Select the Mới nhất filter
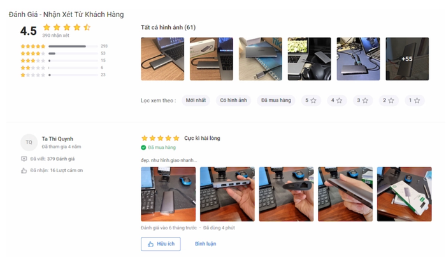This screenshot has height=265, width=446. click(196, 100)
